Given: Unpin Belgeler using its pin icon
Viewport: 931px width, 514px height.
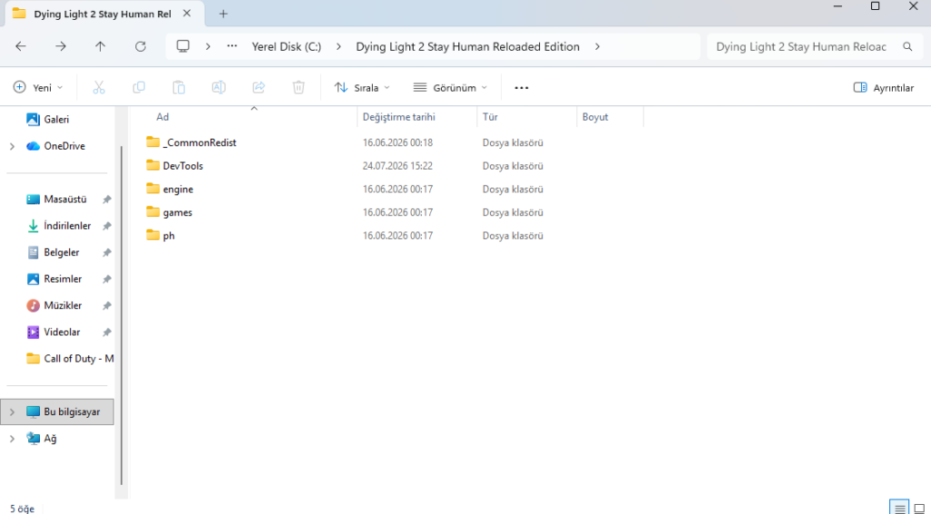Looking at the screenshot, I should tap(107, 252).
